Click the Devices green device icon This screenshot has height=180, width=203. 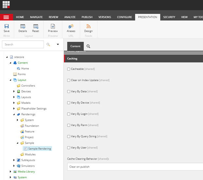coord(19,91)
